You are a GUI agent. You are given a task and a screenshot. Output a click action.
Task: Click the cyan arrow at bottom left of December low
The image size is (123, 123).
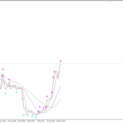click(24, 115)
